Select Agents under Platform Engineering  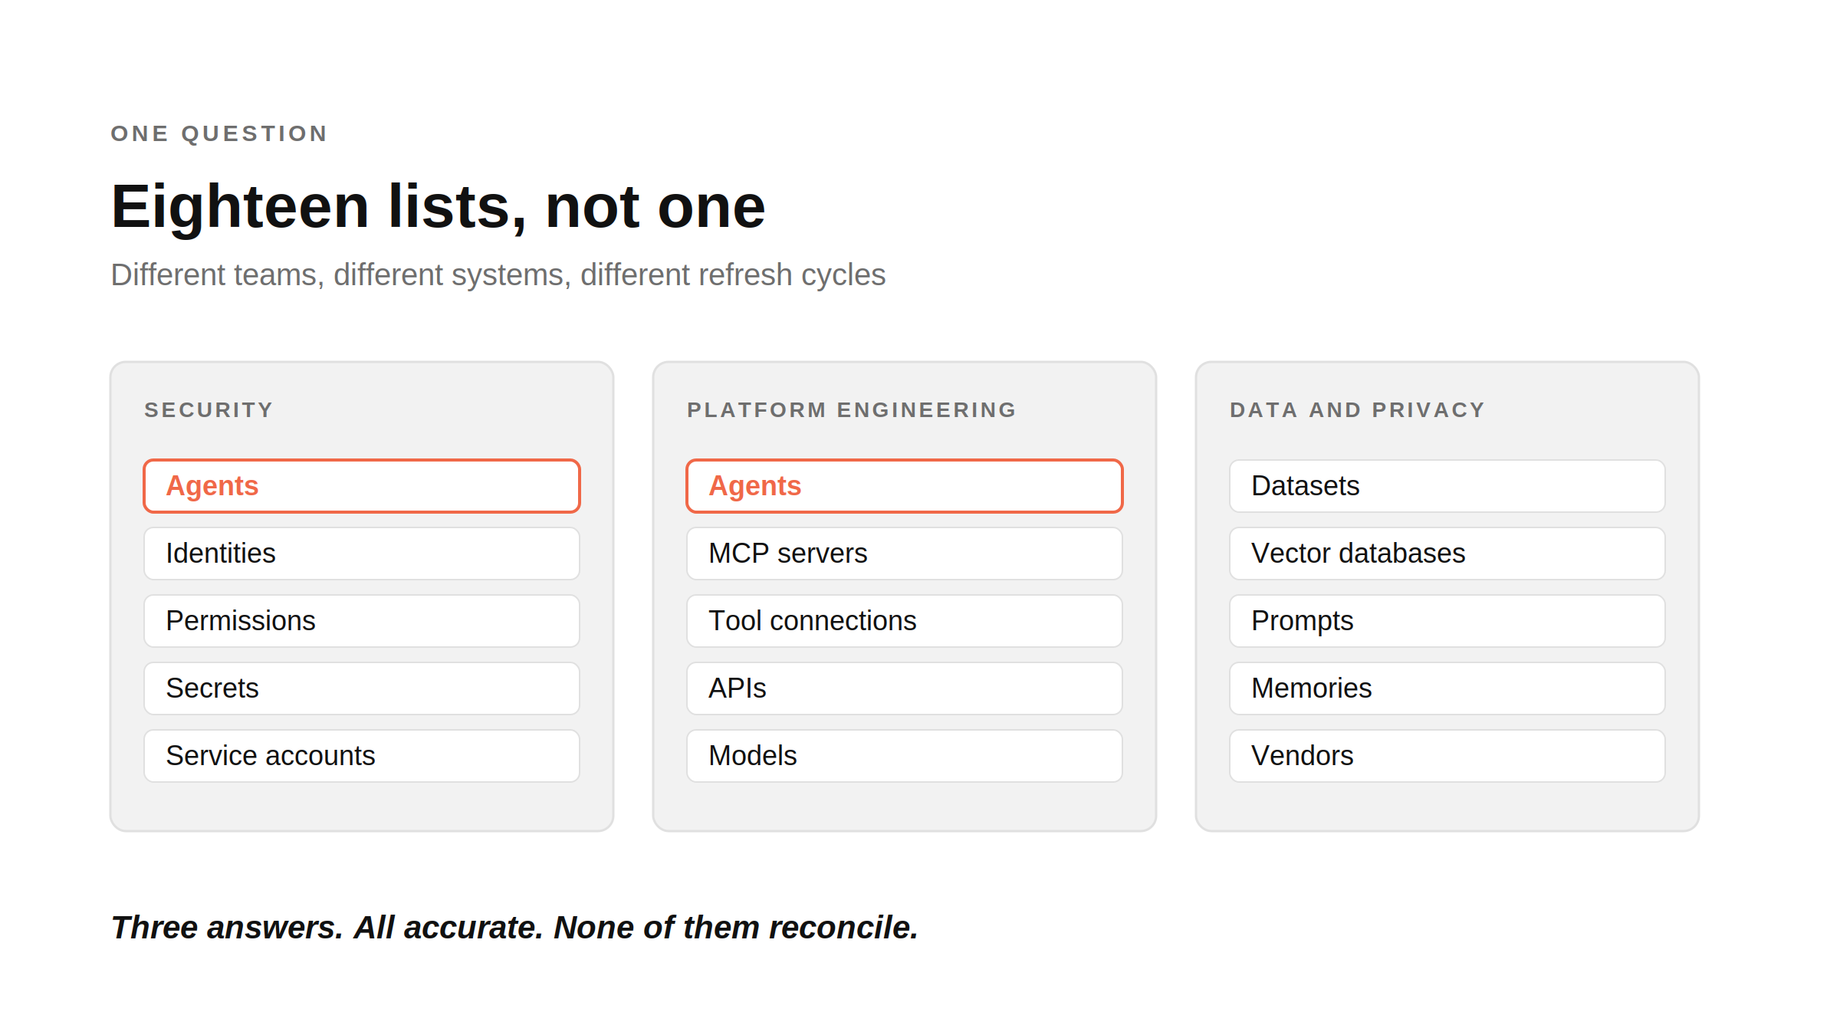click(904, 486)
